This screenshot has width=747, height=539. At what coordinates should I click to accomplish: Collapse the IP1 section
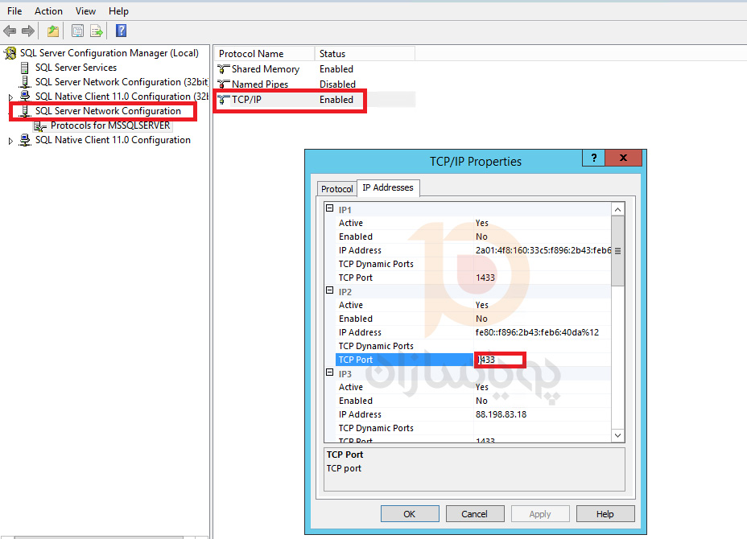329,209
